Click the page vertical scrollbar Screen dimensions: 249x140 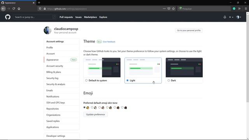pos(247,59)
